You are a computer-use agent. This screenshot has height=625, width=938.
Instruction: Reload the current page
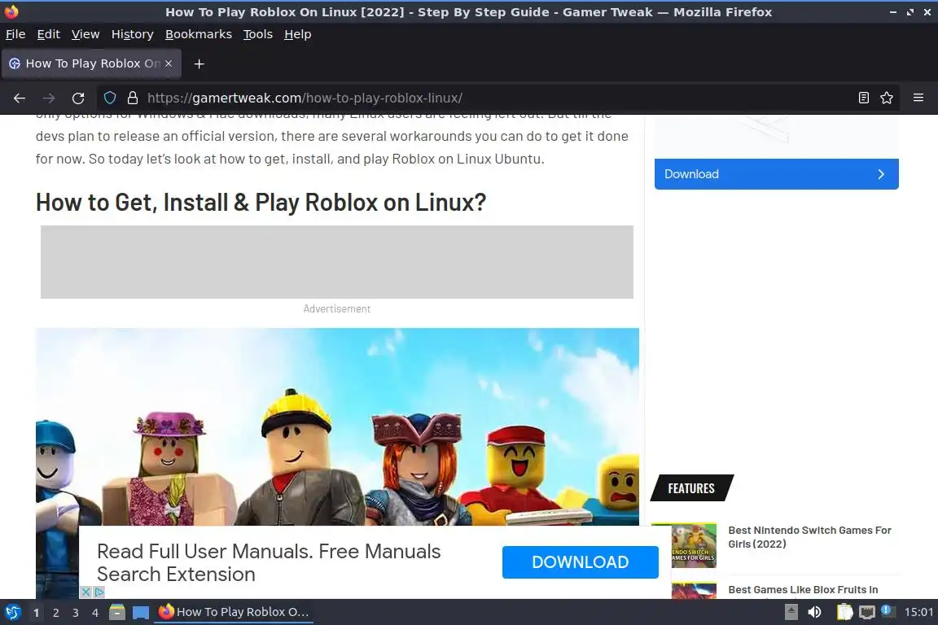pos(78,98)
